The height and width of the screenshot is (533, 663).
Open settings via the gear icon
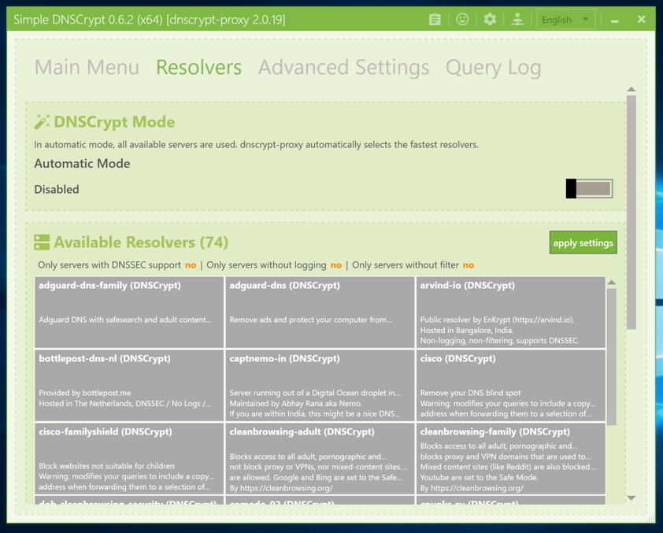point(490,20)
